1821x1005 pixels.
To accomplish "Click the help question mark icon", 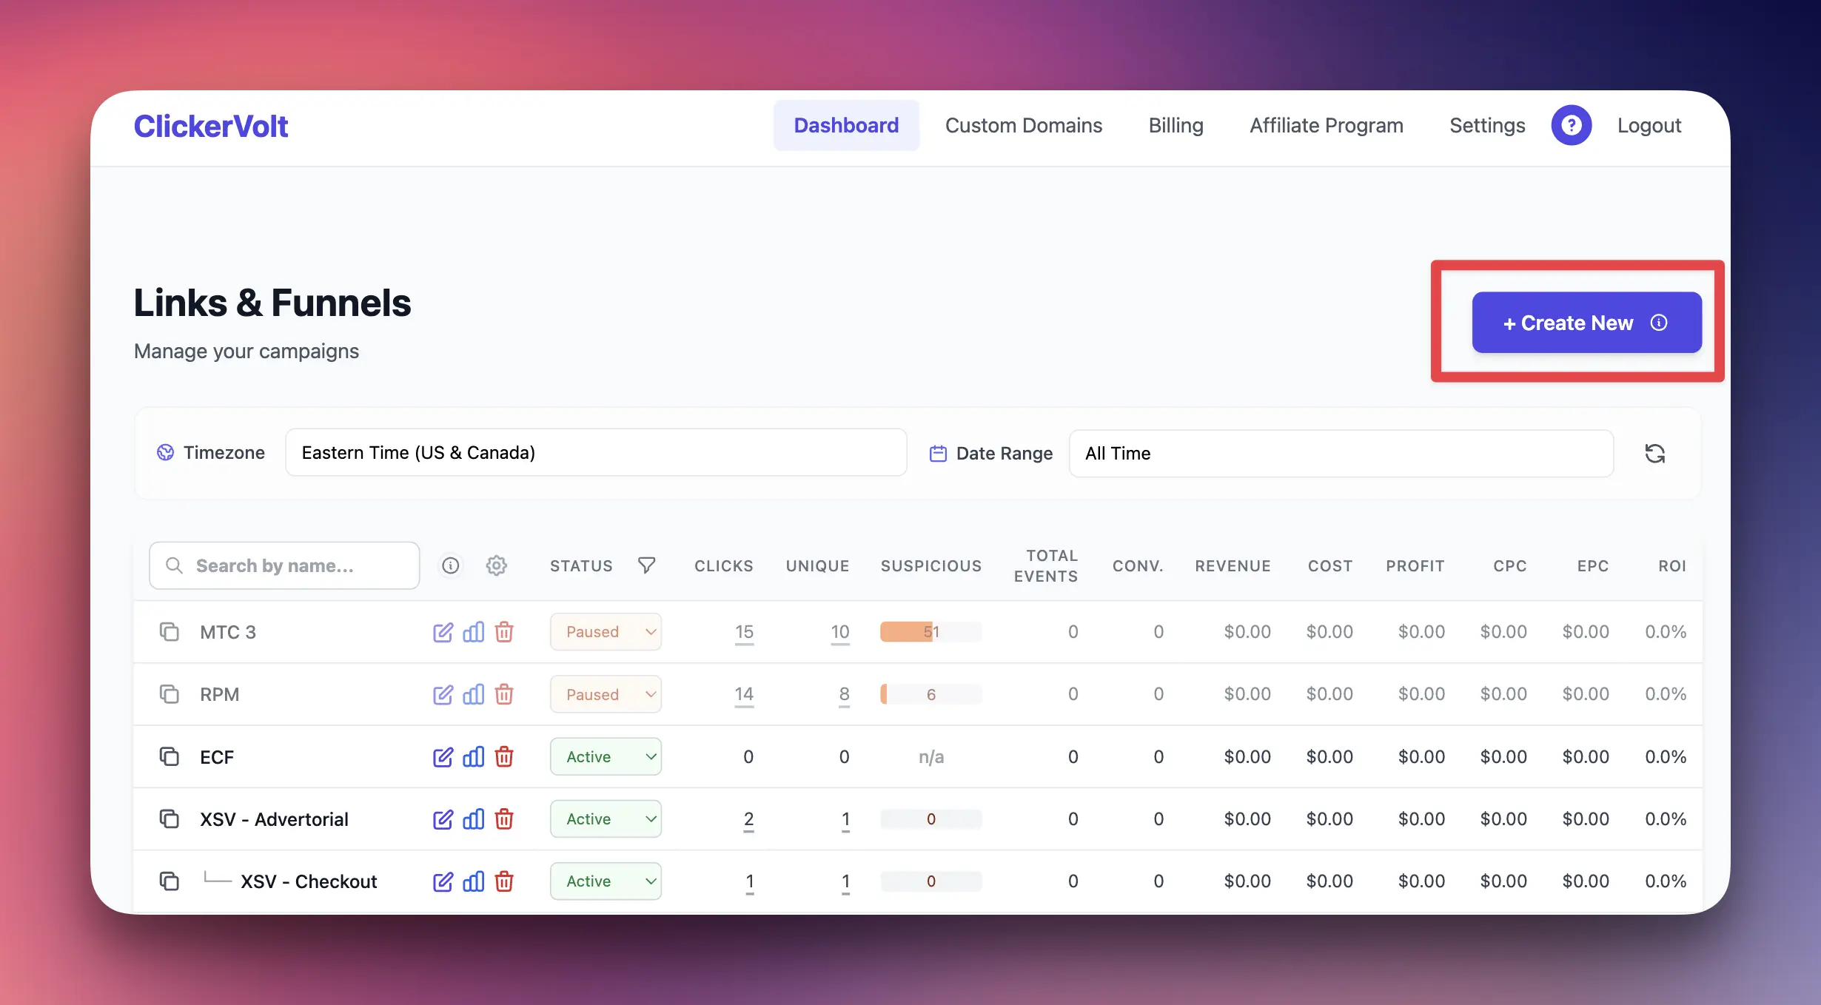I will pyautogui.click(x=1571, y=126).
